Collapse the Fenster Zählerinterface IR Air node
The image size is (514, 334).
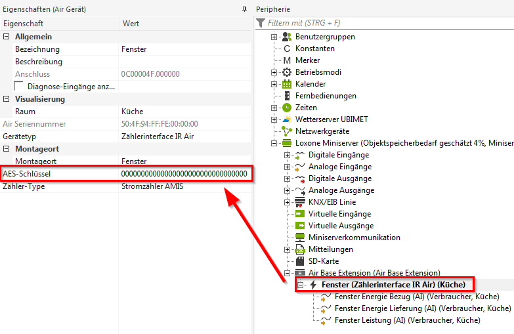tap(299, 285)
